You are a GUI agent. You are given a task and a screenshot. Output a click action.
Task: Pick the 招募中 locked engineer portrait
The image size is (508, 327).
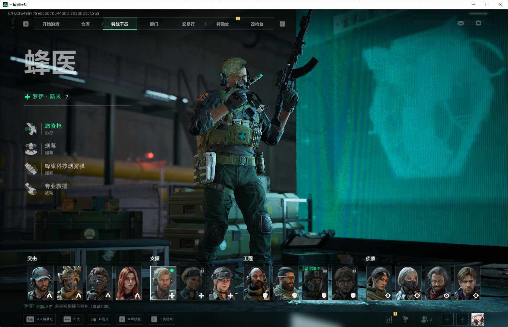(315, 283)
